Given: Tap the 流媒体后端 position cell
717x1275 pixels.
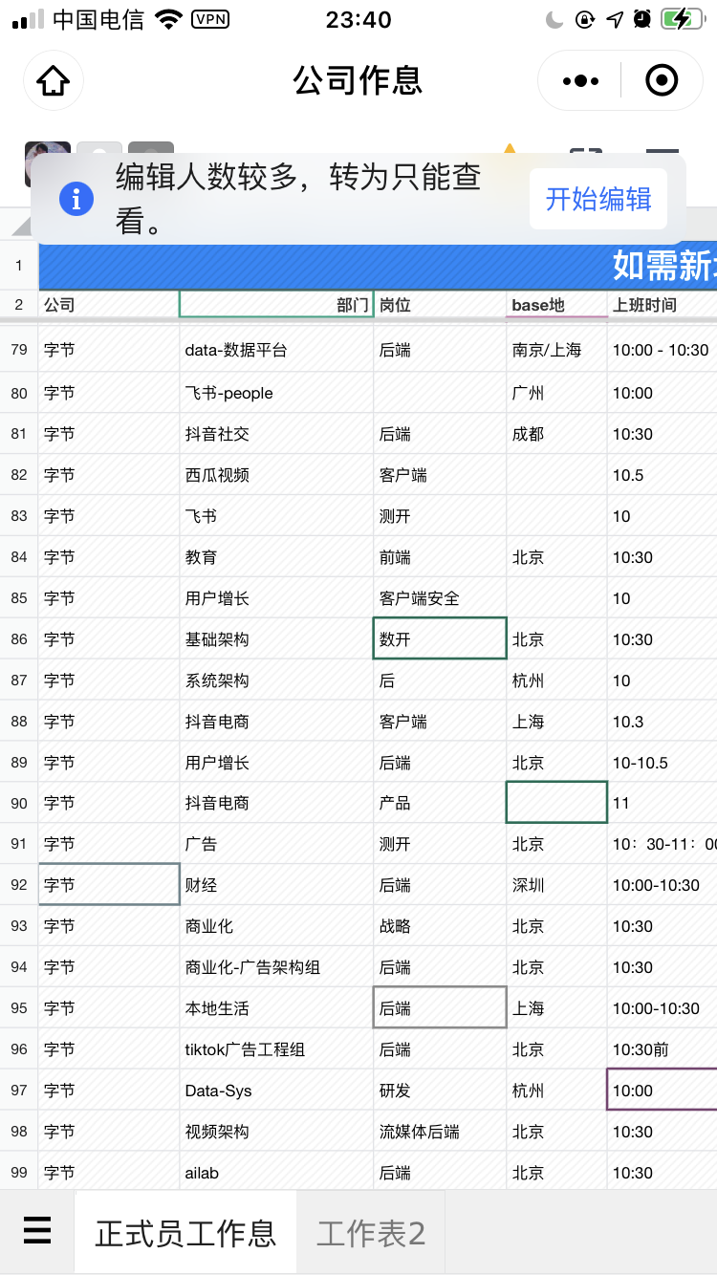Looking at the screenshot, I should point(439,1132).
